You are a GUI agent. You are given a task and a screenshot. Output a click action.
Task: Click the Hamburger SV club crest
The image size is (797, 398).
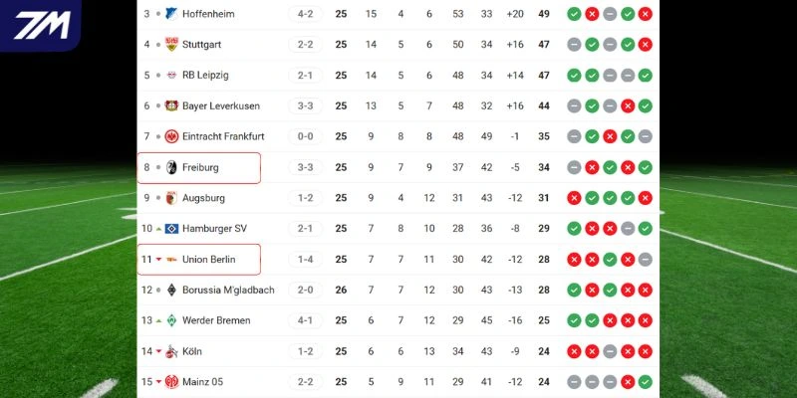171,229
